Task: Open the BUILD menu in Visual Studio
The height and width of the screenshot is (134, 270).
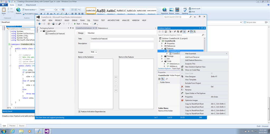Action: (67, 20)
